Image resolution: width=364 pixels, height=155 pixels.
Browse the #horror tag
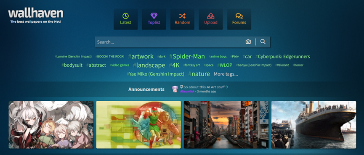tap(298, 66)
